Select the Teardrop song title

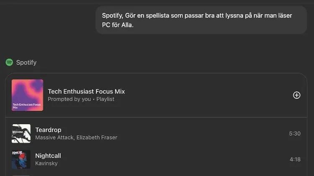pos(48,130)
